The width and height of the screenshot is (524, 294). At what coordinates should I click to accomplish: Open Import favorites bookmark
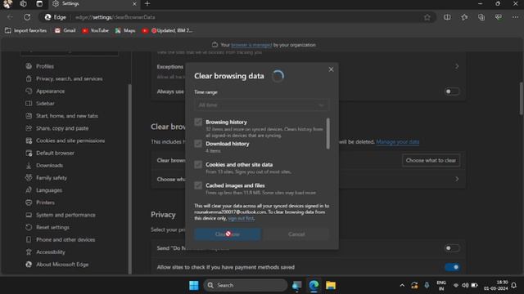tap(25, 30)
